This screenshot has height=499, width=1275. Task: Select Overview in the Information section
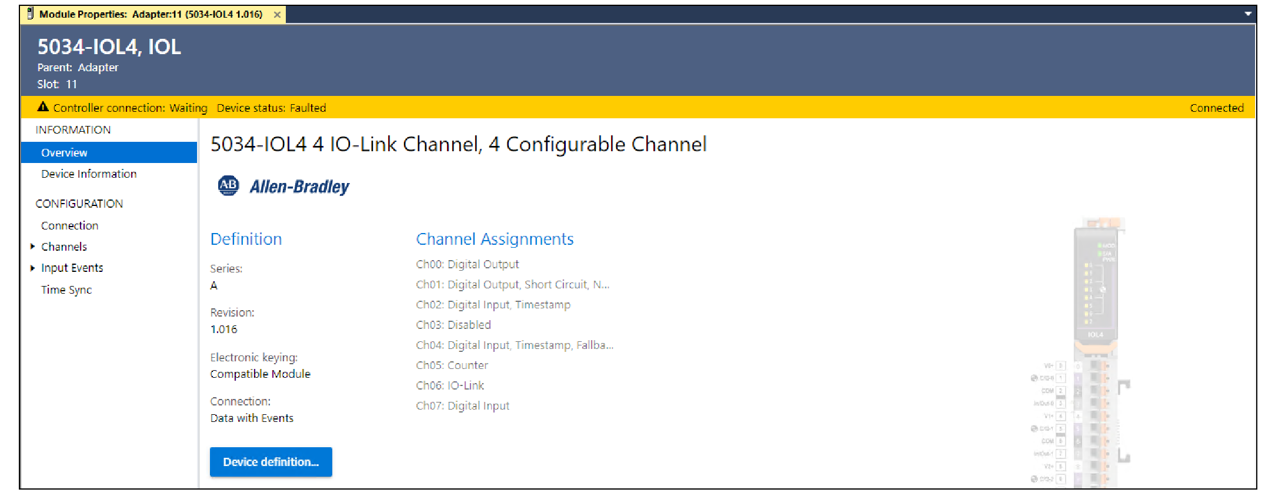tap(64, 152)
